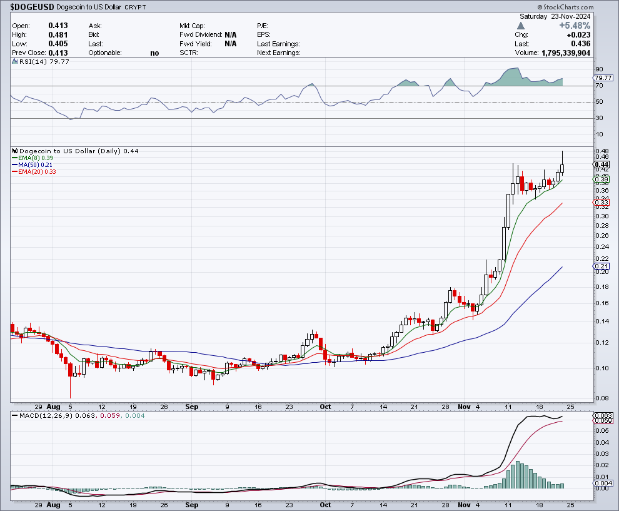The image size is (619, 511).
Task: Click the 79.77 RSI value axis tag
Action: [x=602, y=78]
